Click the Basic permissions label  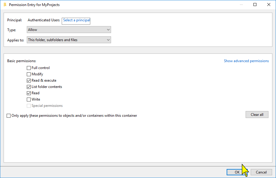(x=22, y=61)
